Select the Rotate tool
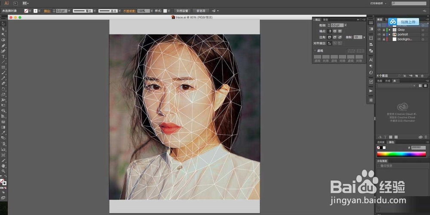The width and height of the screenshot is (430, 215). point(3,89)
